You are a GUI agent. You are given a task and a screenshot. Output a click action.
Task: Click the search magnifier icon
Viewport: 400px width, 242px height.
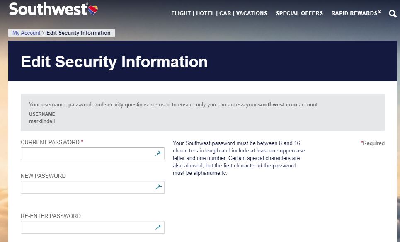(x=393, y=14)
